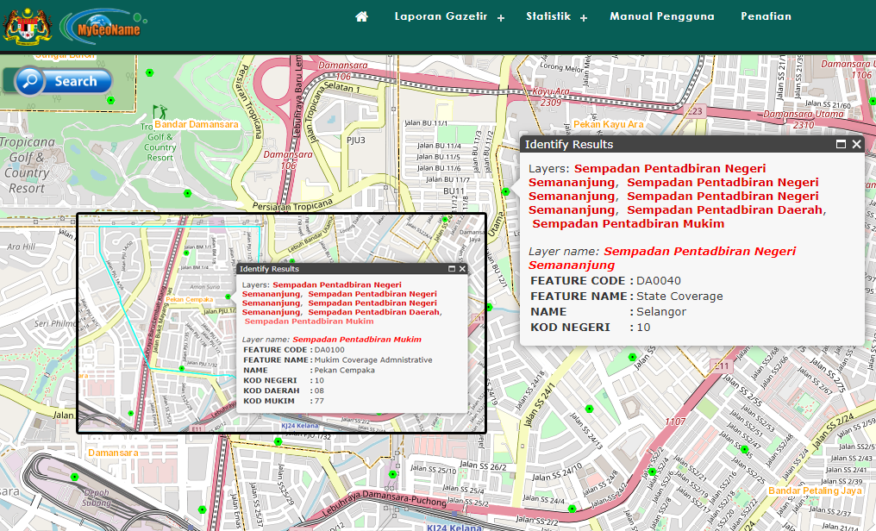Image resolution: width=876 pixels, height=531 pixels.
Task: Click the Bandar Damansara map label
Action: (x=197, y=124)
